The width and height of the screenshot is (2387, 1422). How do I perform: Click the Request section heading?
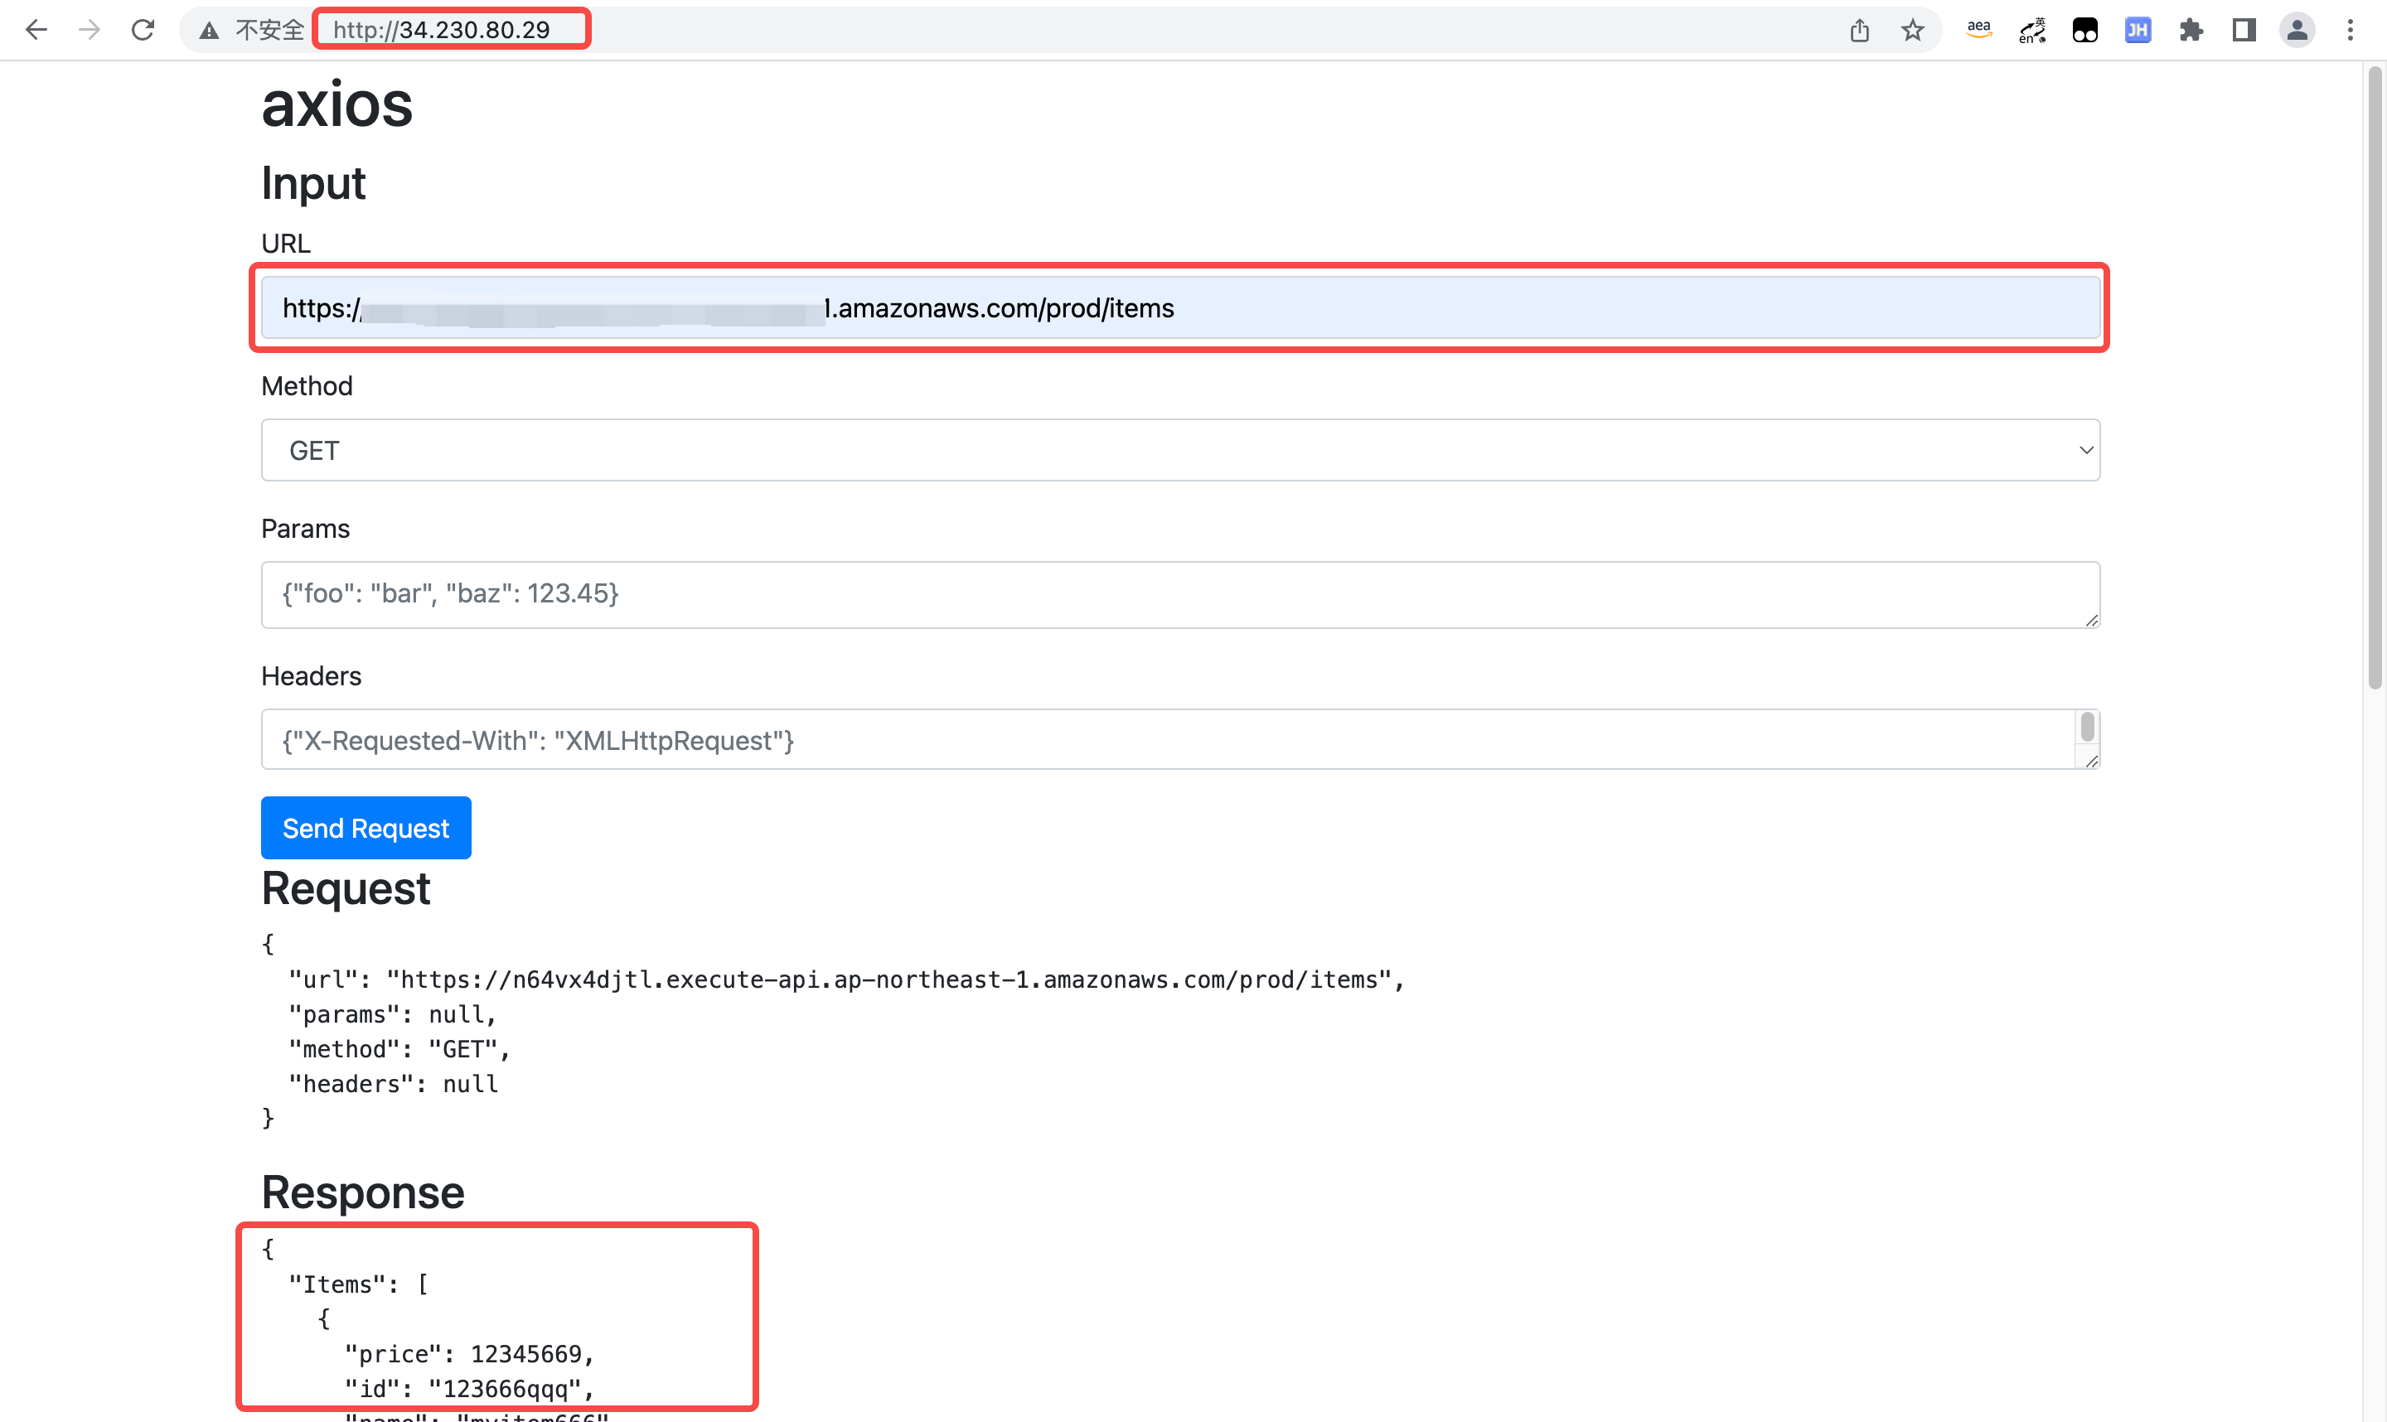(x=346, y=888)
